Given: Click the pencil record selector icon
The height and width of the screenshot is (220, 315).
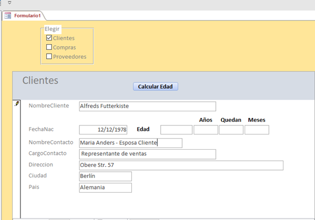Looking at the screenshot, I should 16,104.
